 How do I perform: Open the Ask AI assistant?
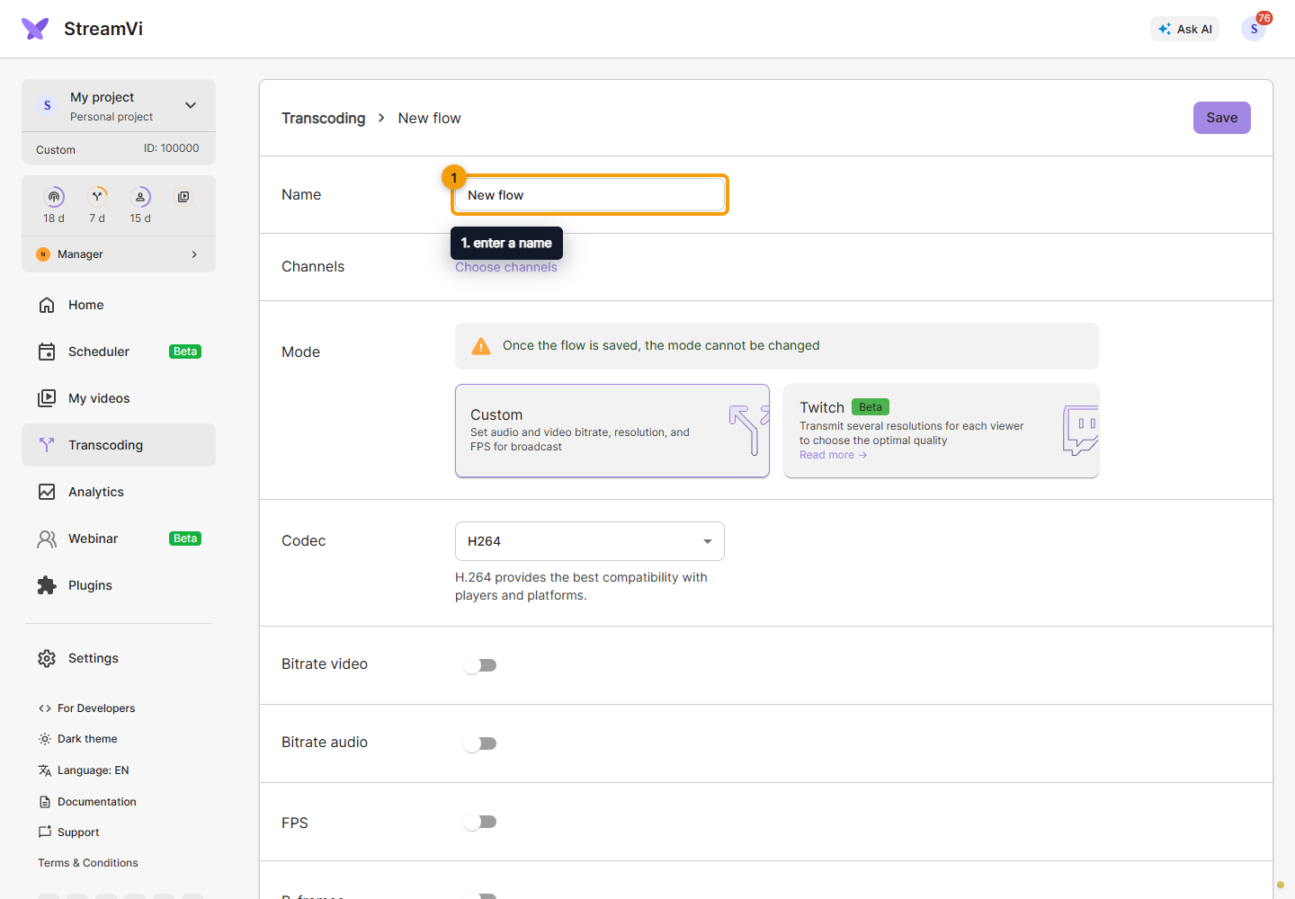pos(1185,29)
